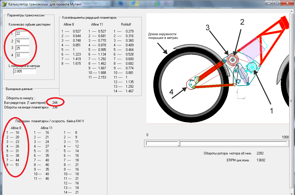Activate sprocket 4 teeth field showing 32
This screenshot has height=195, width=295.
(22, 55)
